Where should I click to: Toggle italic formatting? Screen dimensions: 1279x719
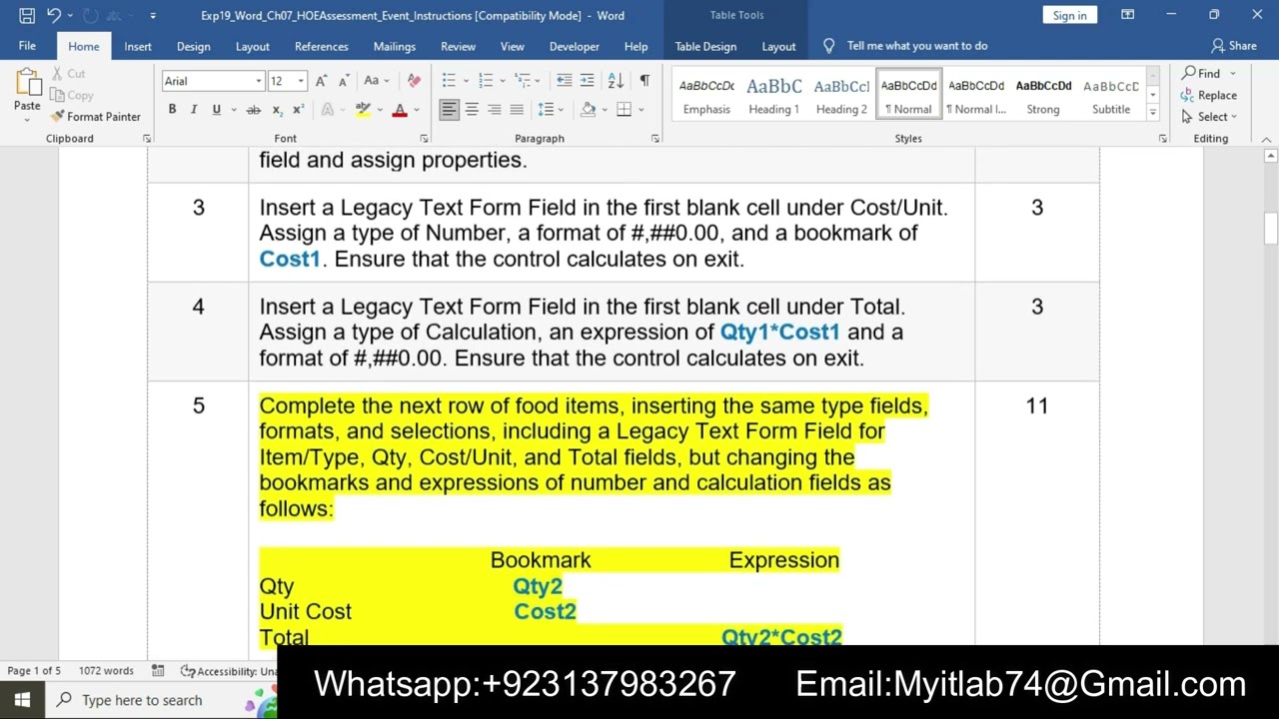194,110
